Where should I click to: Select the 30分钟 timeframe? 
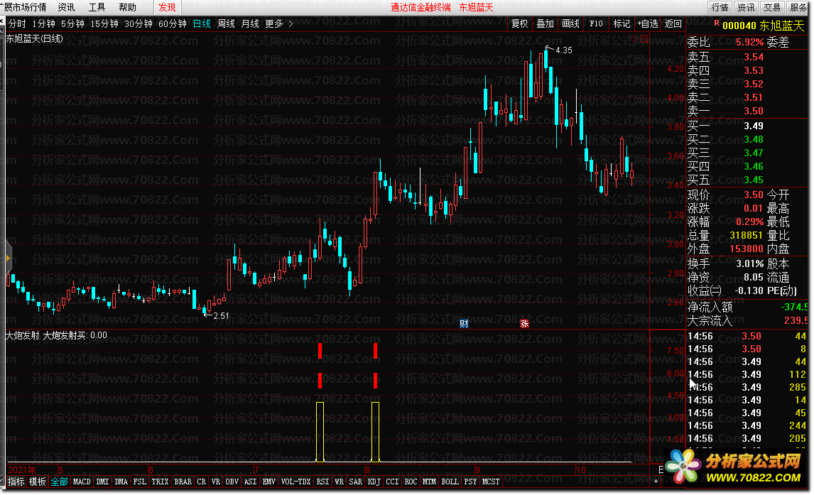tap(138, 24)
